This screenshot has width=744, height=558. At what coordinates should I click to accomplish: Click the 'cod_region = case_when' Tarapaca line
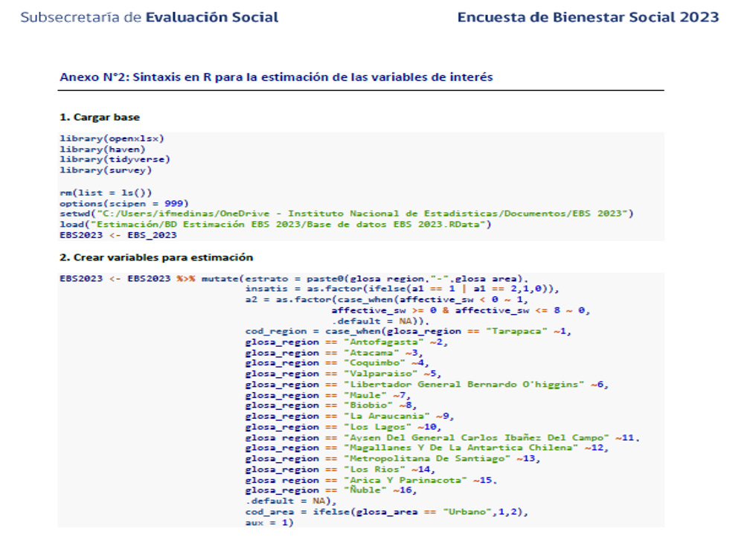coord(408,331)
